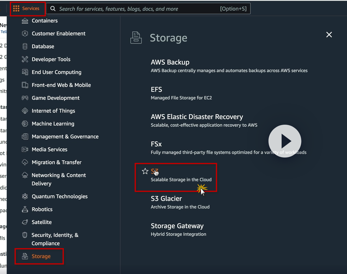This screenshot has height=274, width=347.
Task: Click the search magnifier icon
Action: click(53, 9)
